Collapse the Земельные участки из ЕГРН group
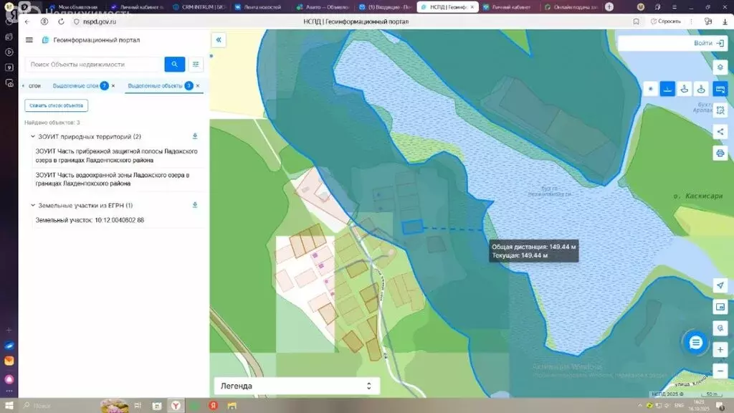The height and width of the screenshot is (413, 734). 33,206
